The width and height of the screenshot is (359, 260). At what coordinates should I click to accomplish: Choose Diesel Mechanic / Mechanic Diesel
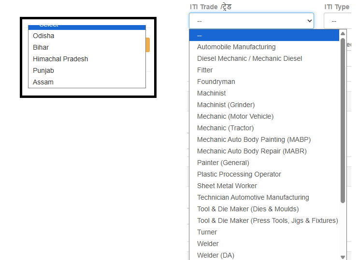click(249, 58)
